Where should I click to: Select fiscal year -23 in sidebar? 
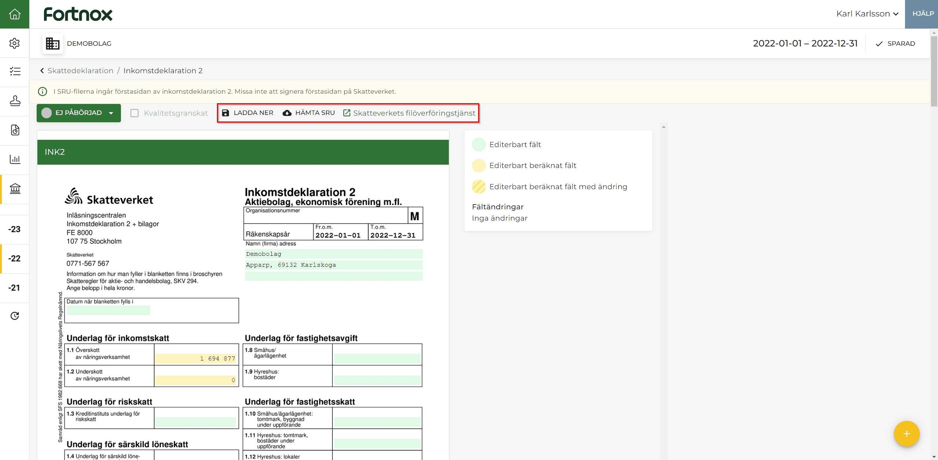click(x=15, y=229)
